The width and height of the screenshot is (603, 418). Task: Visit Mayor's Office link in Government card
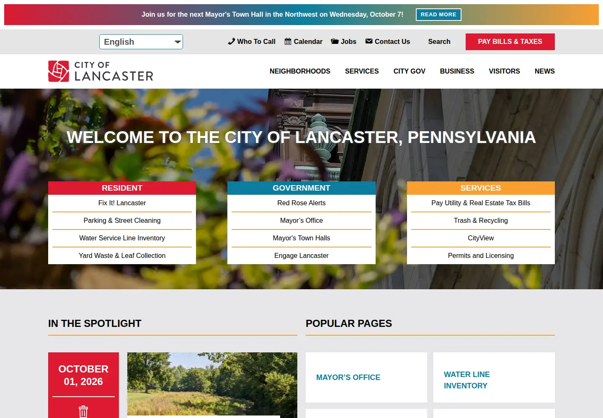pyautogui.click(x=301, y=220)
